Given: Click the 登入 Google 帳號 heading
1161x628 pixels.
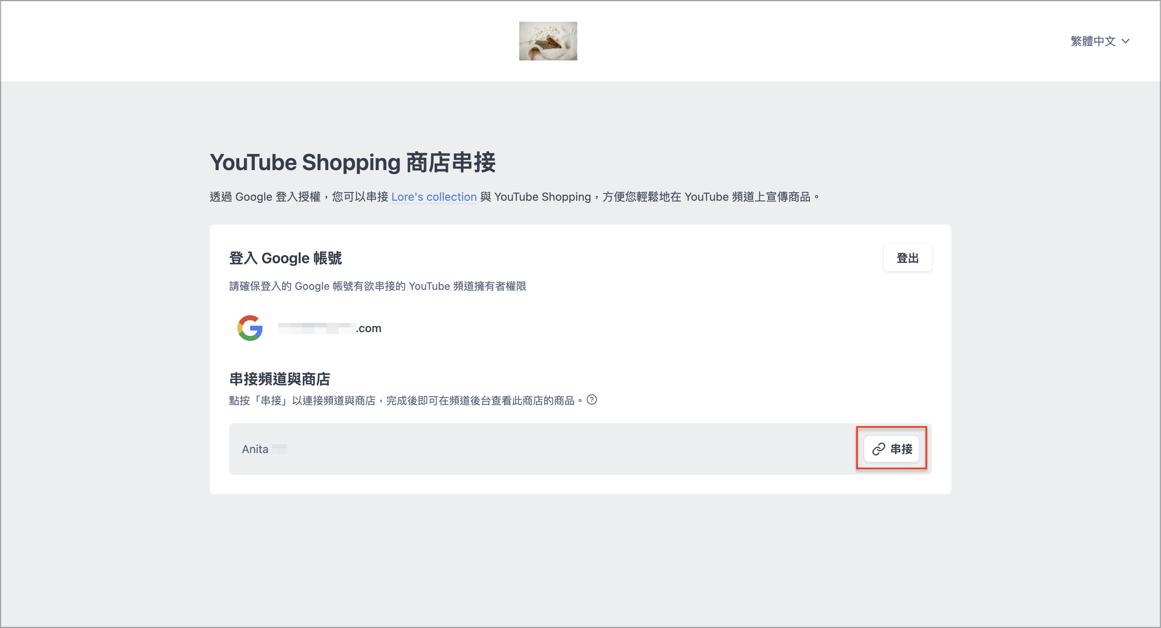Looking at the screenshot, I should click(x=285, y=258).
